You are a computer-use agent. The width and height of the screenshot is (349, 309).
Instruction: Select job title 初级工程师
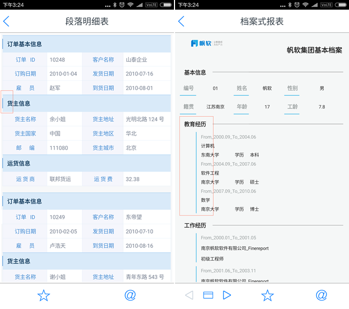click(x=212, y=259)
